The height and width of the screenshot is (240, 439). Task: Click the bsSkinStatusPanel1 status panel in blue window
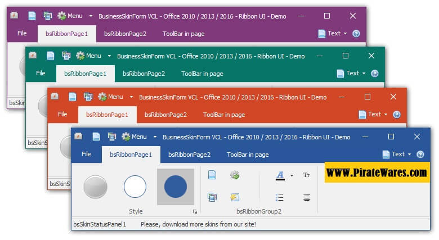[x=100, y=224]
